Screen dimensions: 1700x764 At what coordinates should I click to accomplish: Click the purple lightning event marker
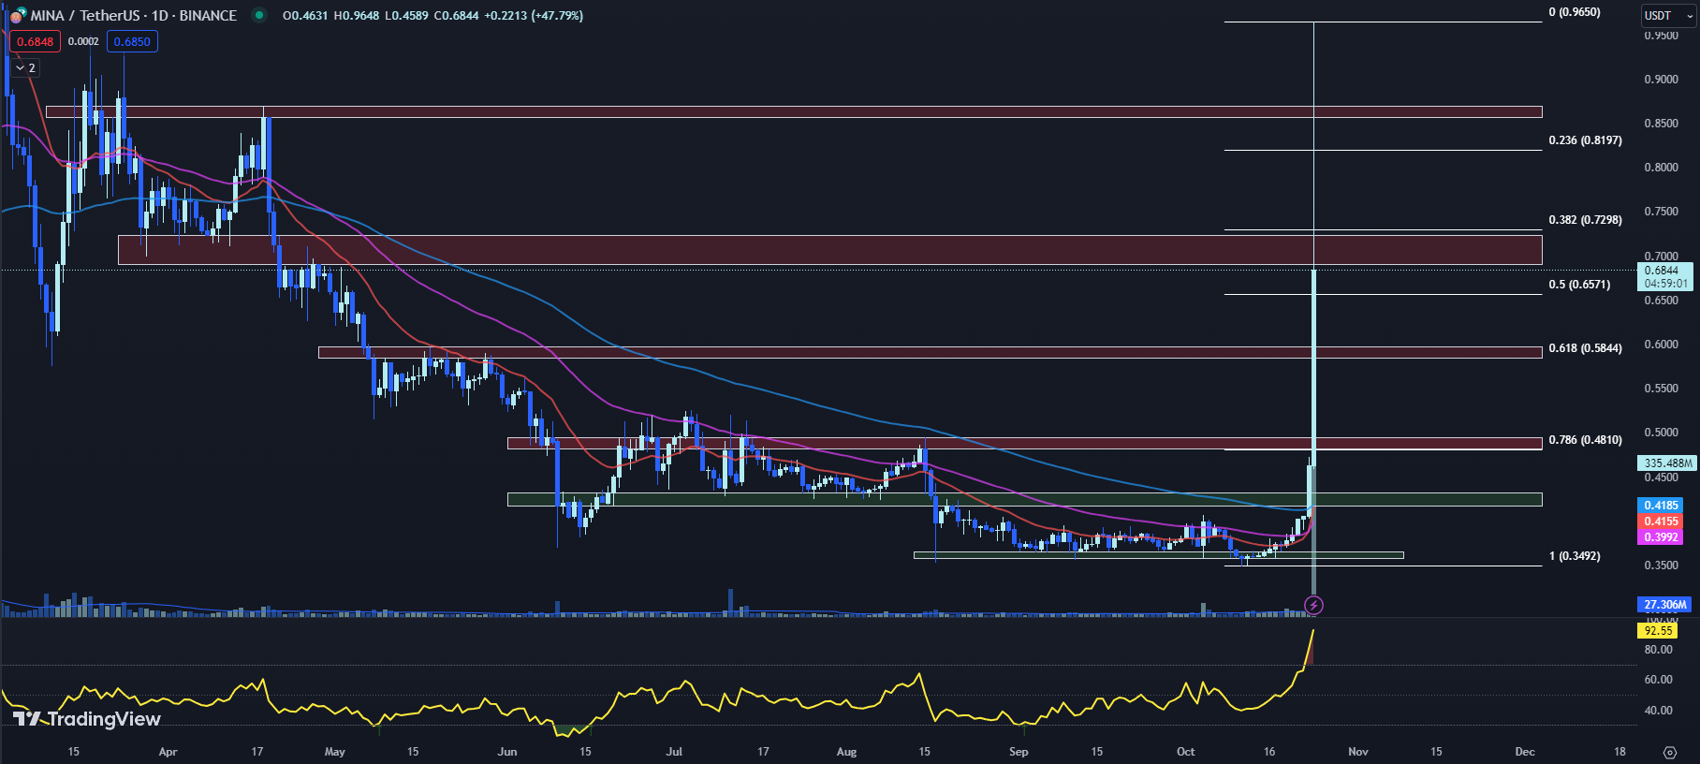(1313, 606)
